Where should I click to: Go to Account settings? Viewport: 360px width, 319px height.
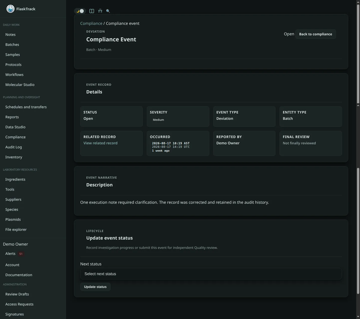click(x=12, y=265)
